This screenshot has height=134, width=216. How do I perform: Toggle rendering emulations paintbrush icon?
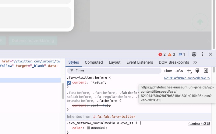(x=197, y=71)
